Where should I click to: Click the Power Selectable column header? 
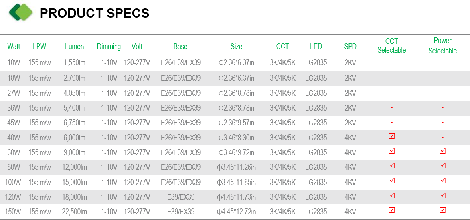coord(442,45)
